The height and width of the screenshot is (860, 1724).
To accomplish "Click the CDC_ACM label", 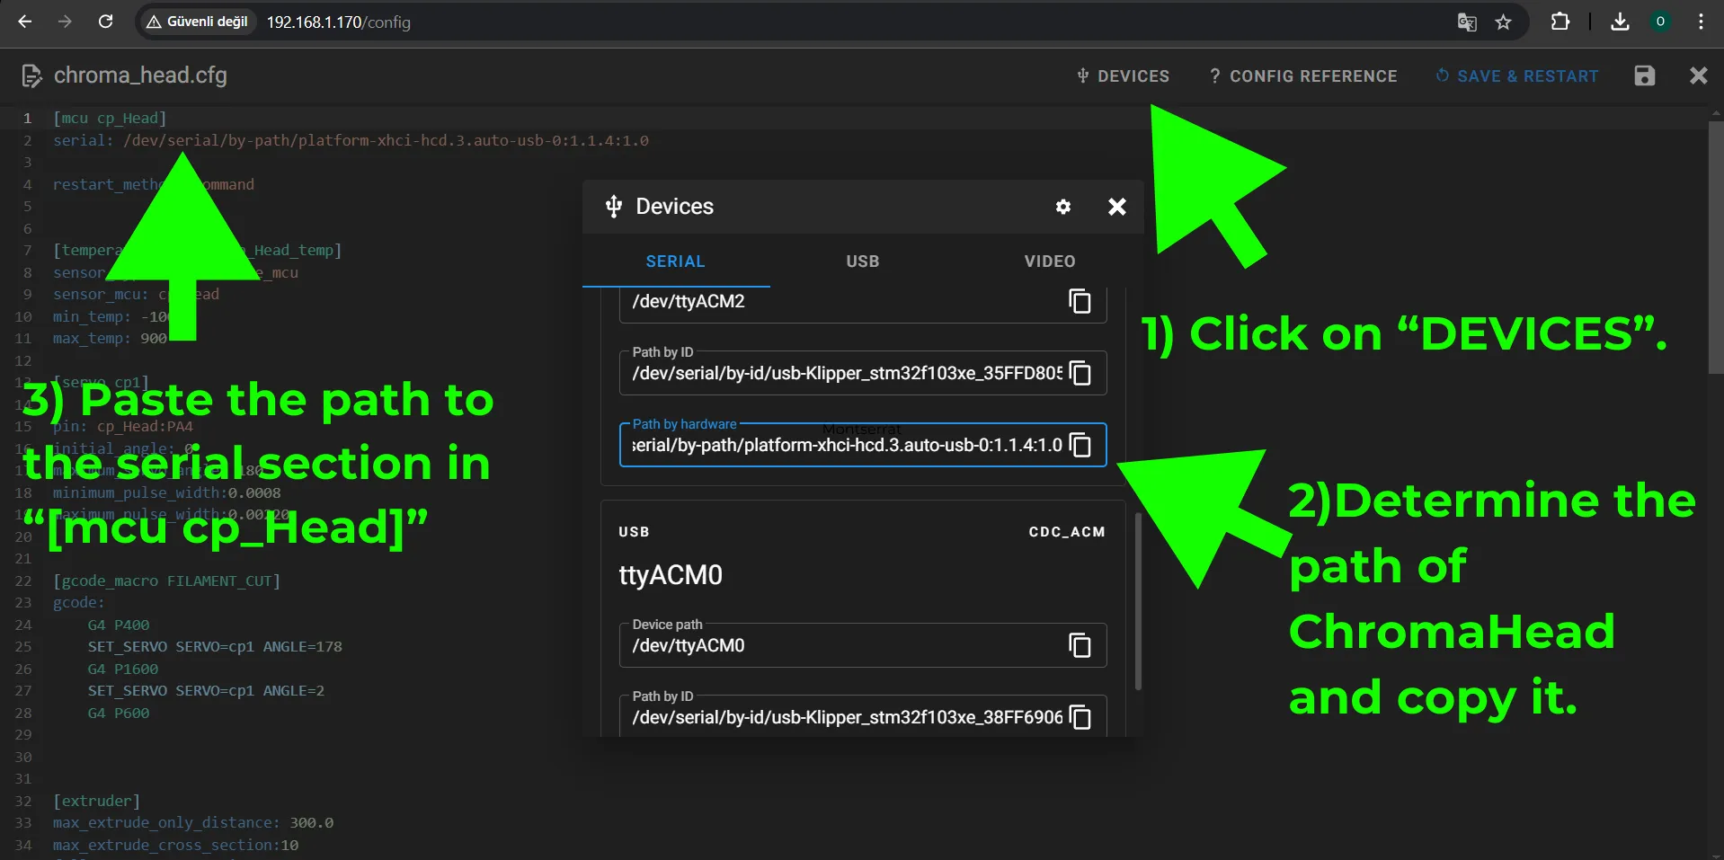I will [1067, 532].
